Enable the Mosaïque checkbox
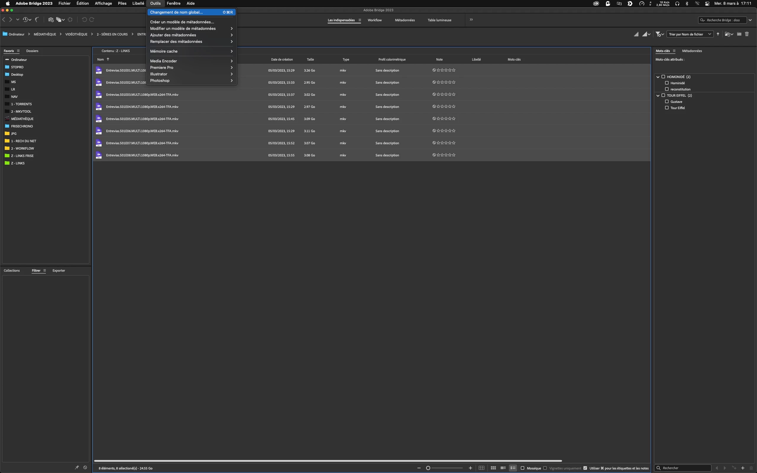The image size is (757, 473). [523, 468]
